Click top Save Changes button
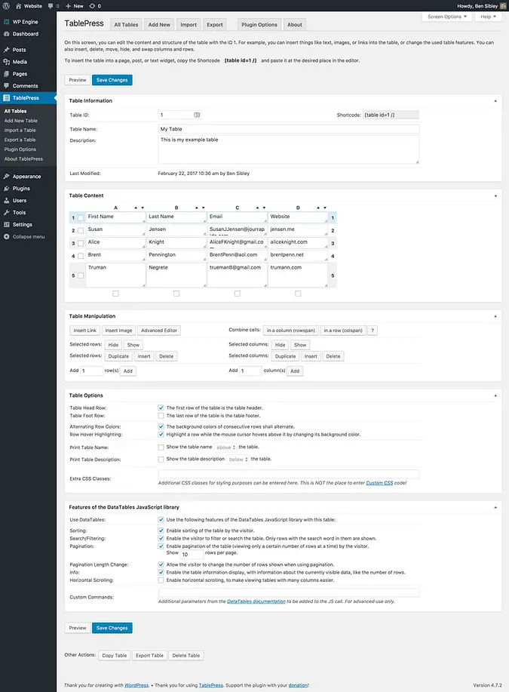Viewport: 509px width, 692px height. pos(112,80)
